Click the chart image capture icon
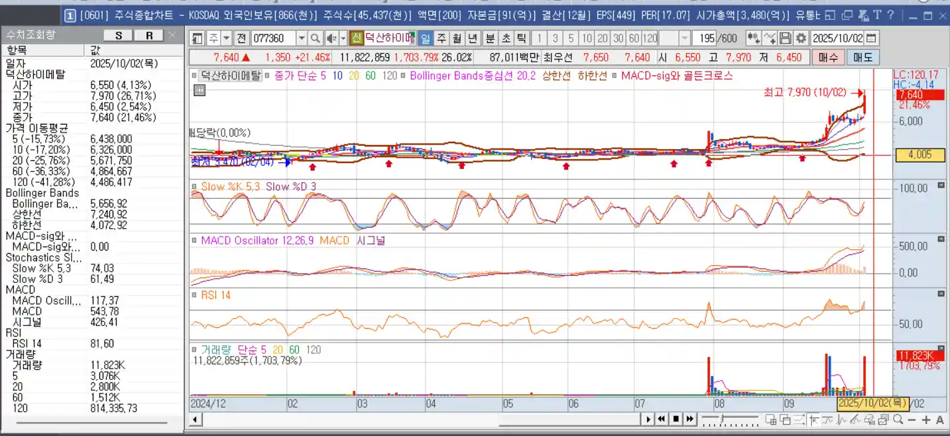The width and height of the screenshot is (950, 436). tap(883, 419)
